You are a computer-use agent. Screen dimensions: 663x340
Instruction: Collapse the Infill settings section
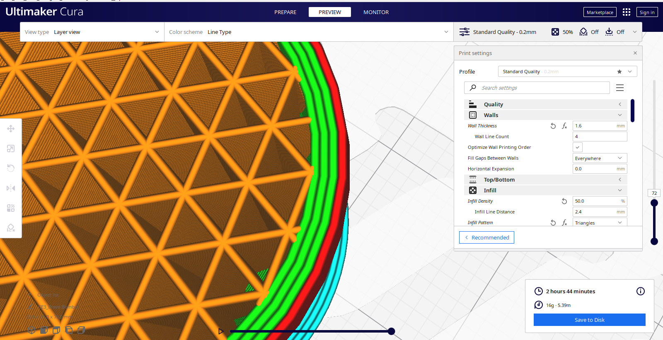tap(546, 190)
